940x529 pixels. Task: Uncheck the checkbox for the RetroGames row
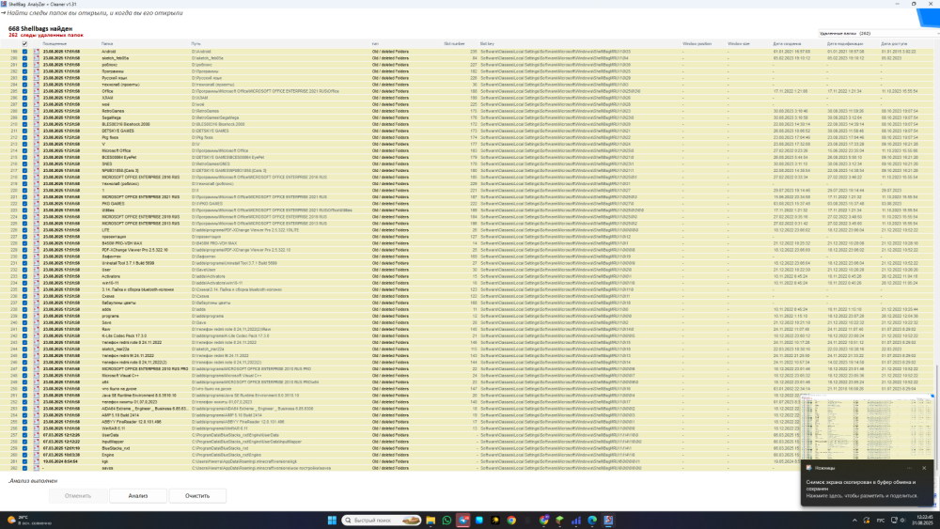click(x=24, y=111)
